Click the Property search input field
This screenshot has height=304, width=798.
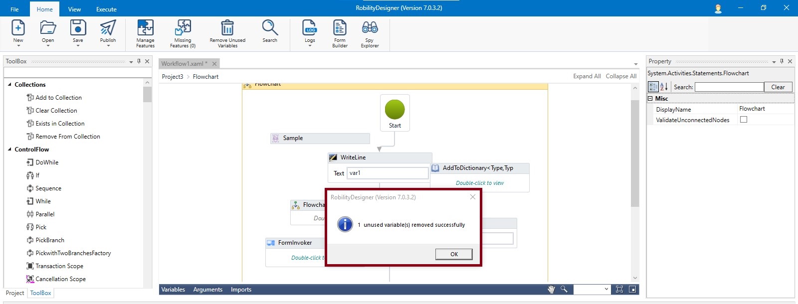tap(729, 87)
